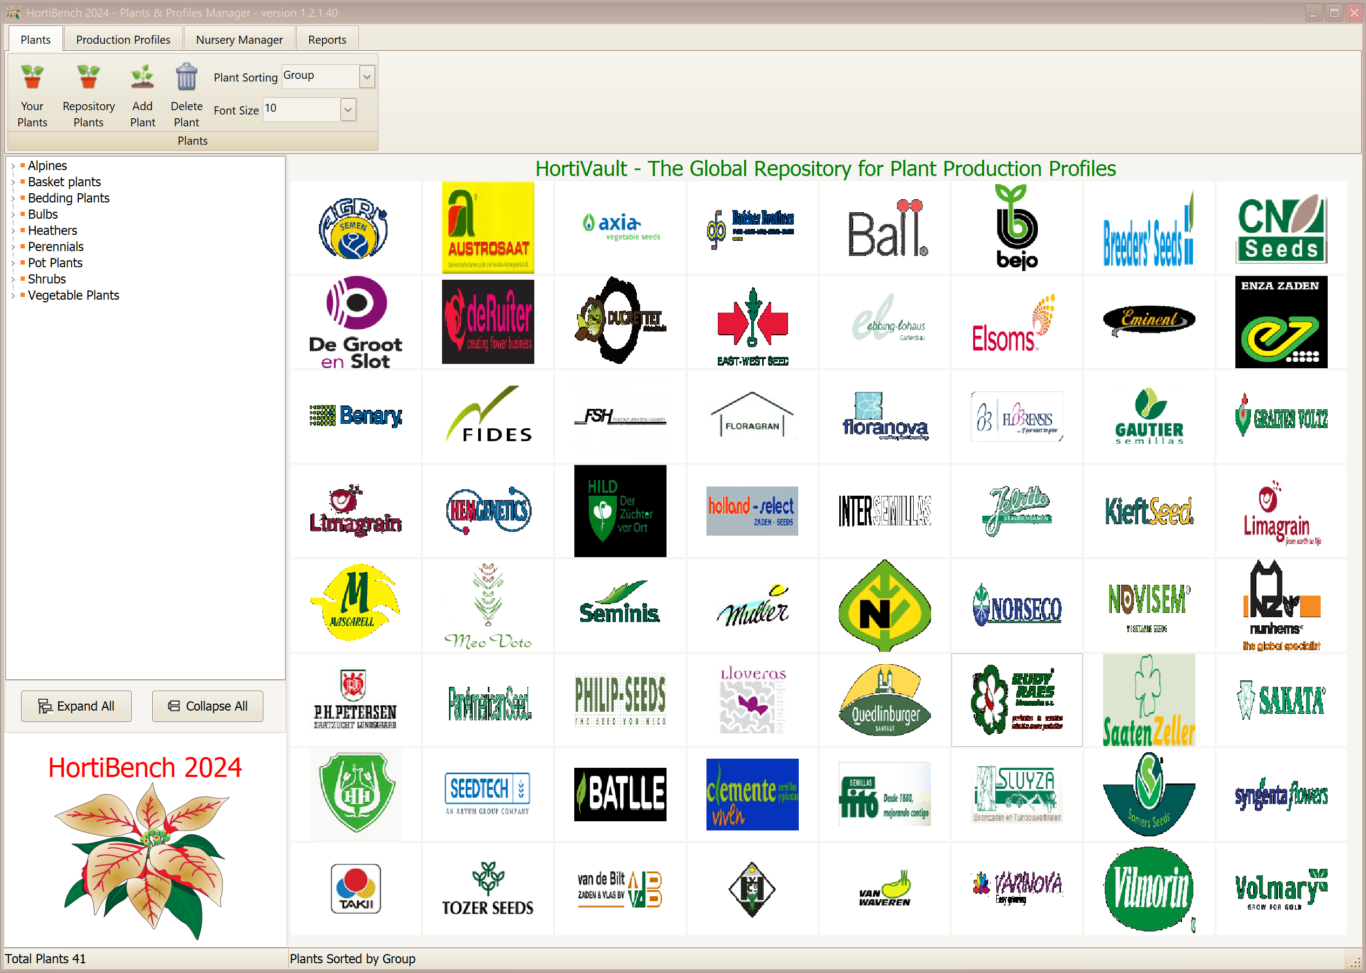The height and width of the screenshot is (973, 1366).
Task: Open the Nursery Manager tab
Action: click(239, 39)
